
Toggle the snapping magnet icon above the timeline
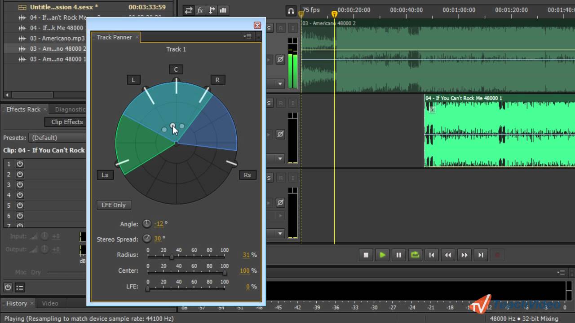291,10
